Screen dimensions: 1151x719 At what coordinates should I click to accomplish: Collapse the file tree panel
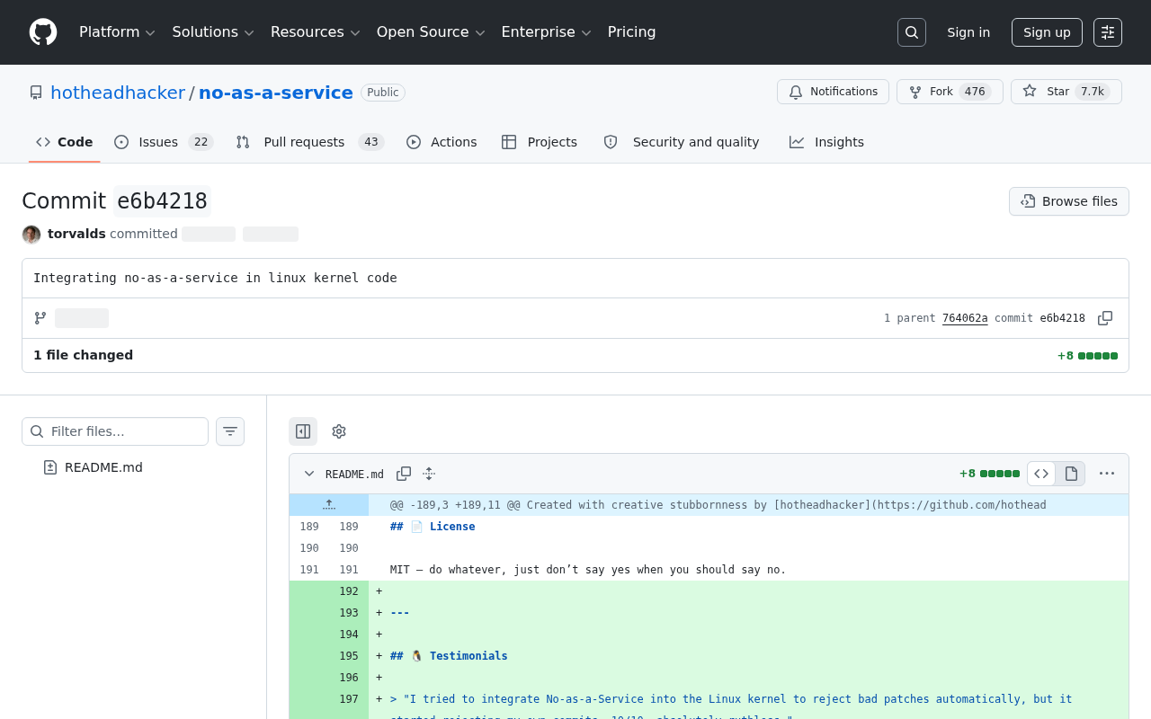pyautogui.click(x=303, y=431)
